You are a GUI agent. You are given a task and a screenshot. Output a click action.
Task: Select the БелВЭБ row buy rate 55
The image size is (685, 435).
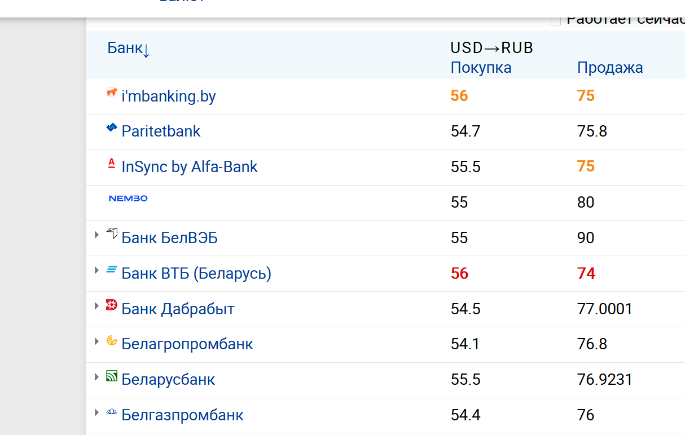[459, 238]
